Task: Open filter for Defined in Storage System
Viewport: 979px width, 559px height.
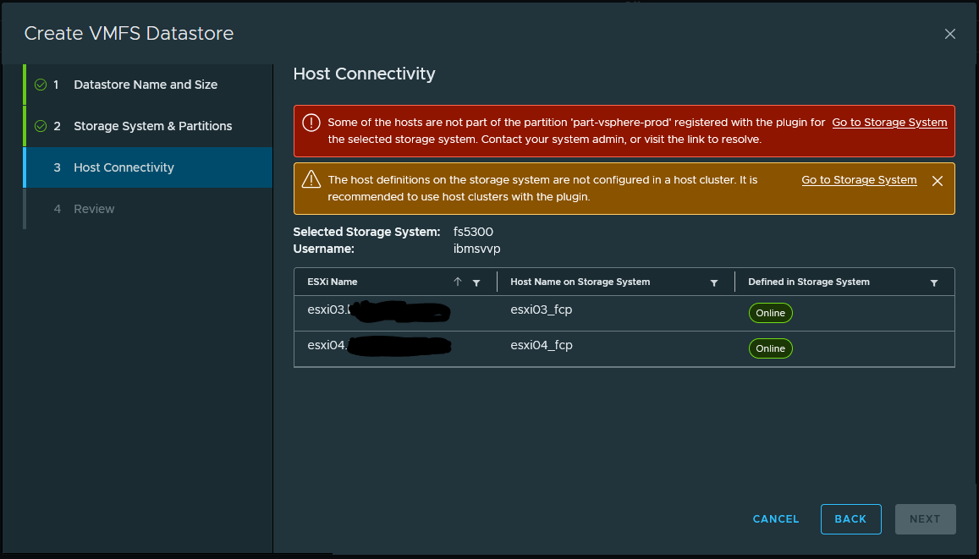Action: click(x=934, y=282)
